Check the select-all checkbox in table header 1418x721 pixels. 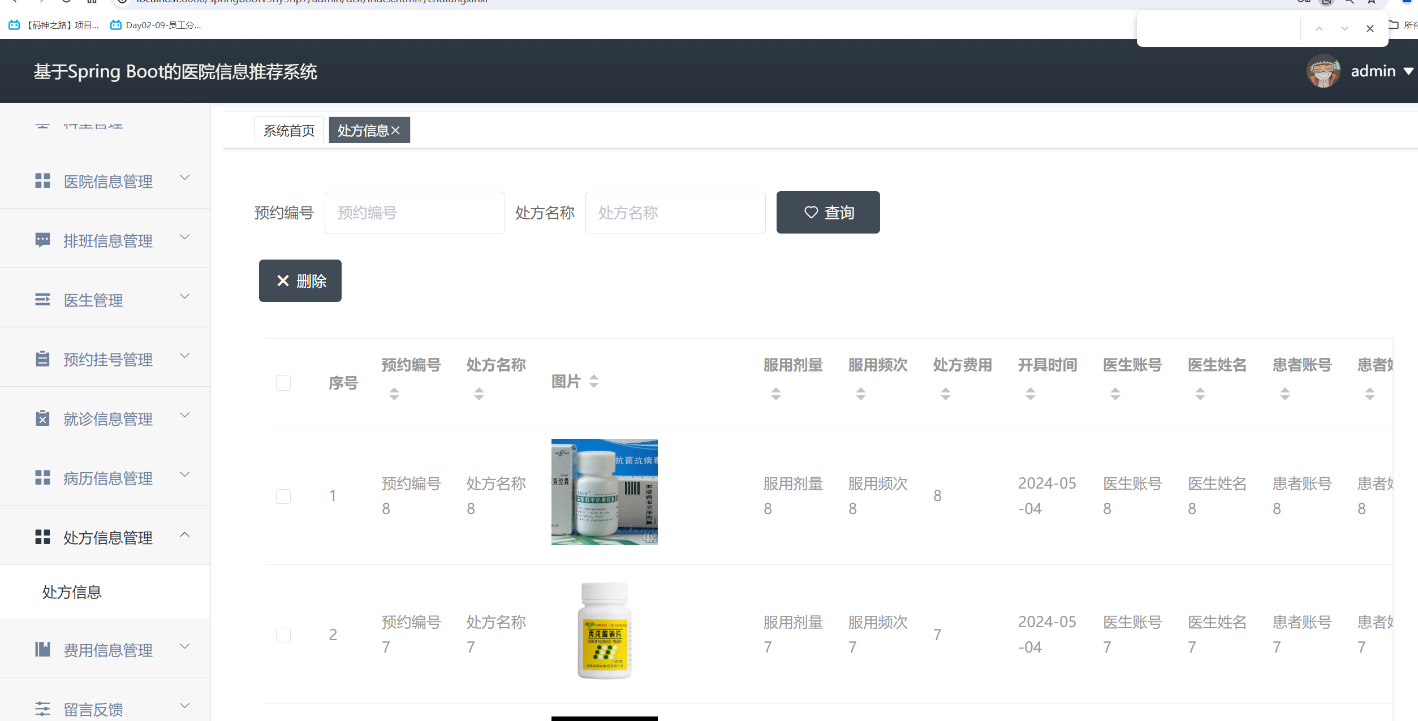pyautogui.click(x=283, y=383)
